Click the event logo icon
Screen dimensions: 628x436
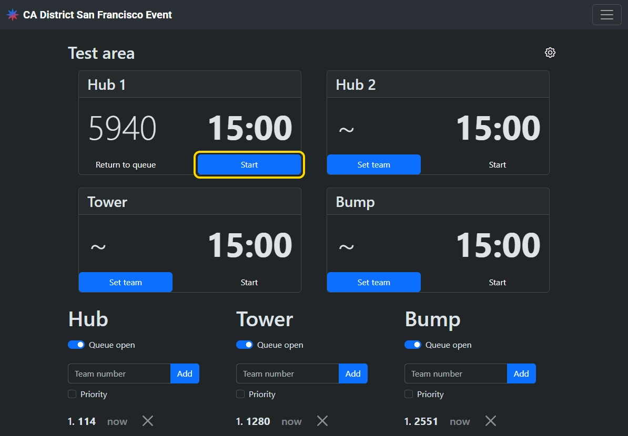point(13,15)
